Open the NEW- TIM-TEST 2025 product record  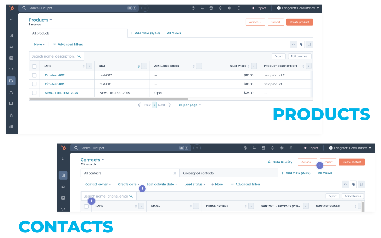61,93
